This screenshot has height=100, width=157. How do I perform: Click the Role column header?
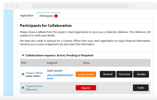[x=24, y=63]
